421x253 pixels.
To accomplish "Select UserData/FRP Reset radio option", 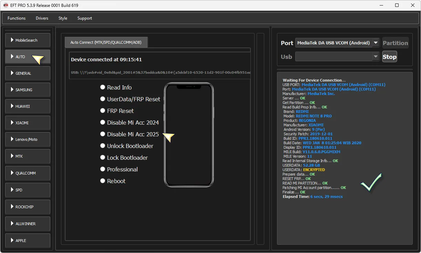I will pyautogui.click(x=103, y=99).
